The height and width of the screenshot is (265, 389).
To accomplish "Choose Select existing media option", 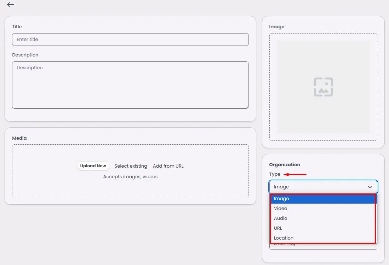I will pyautogui.click(x=131, y=166).
